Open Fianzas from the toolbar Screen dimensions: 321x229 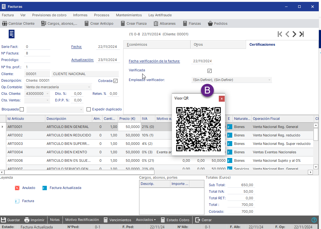192,23
